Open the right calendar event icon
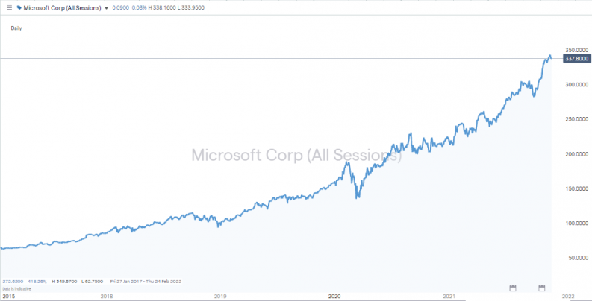 [542, 288]
